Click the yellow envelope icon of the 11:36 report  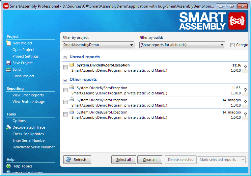72,64
